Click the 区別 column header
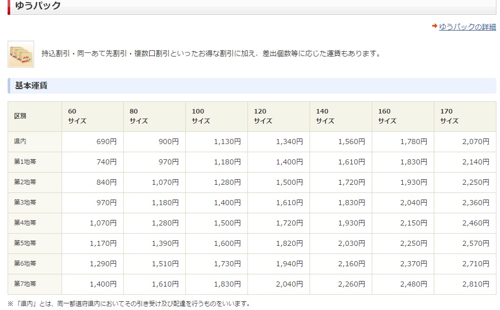The image size is (500, 310). (x=35, y=117)
